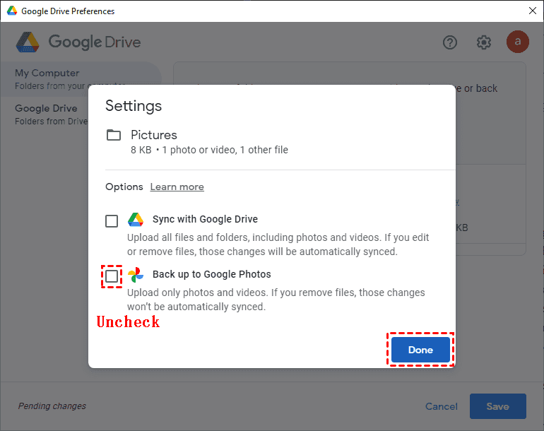This screenshot has height=431, width=544.
Task: Click the Pictures folder icon
Action: coord(114,135)
